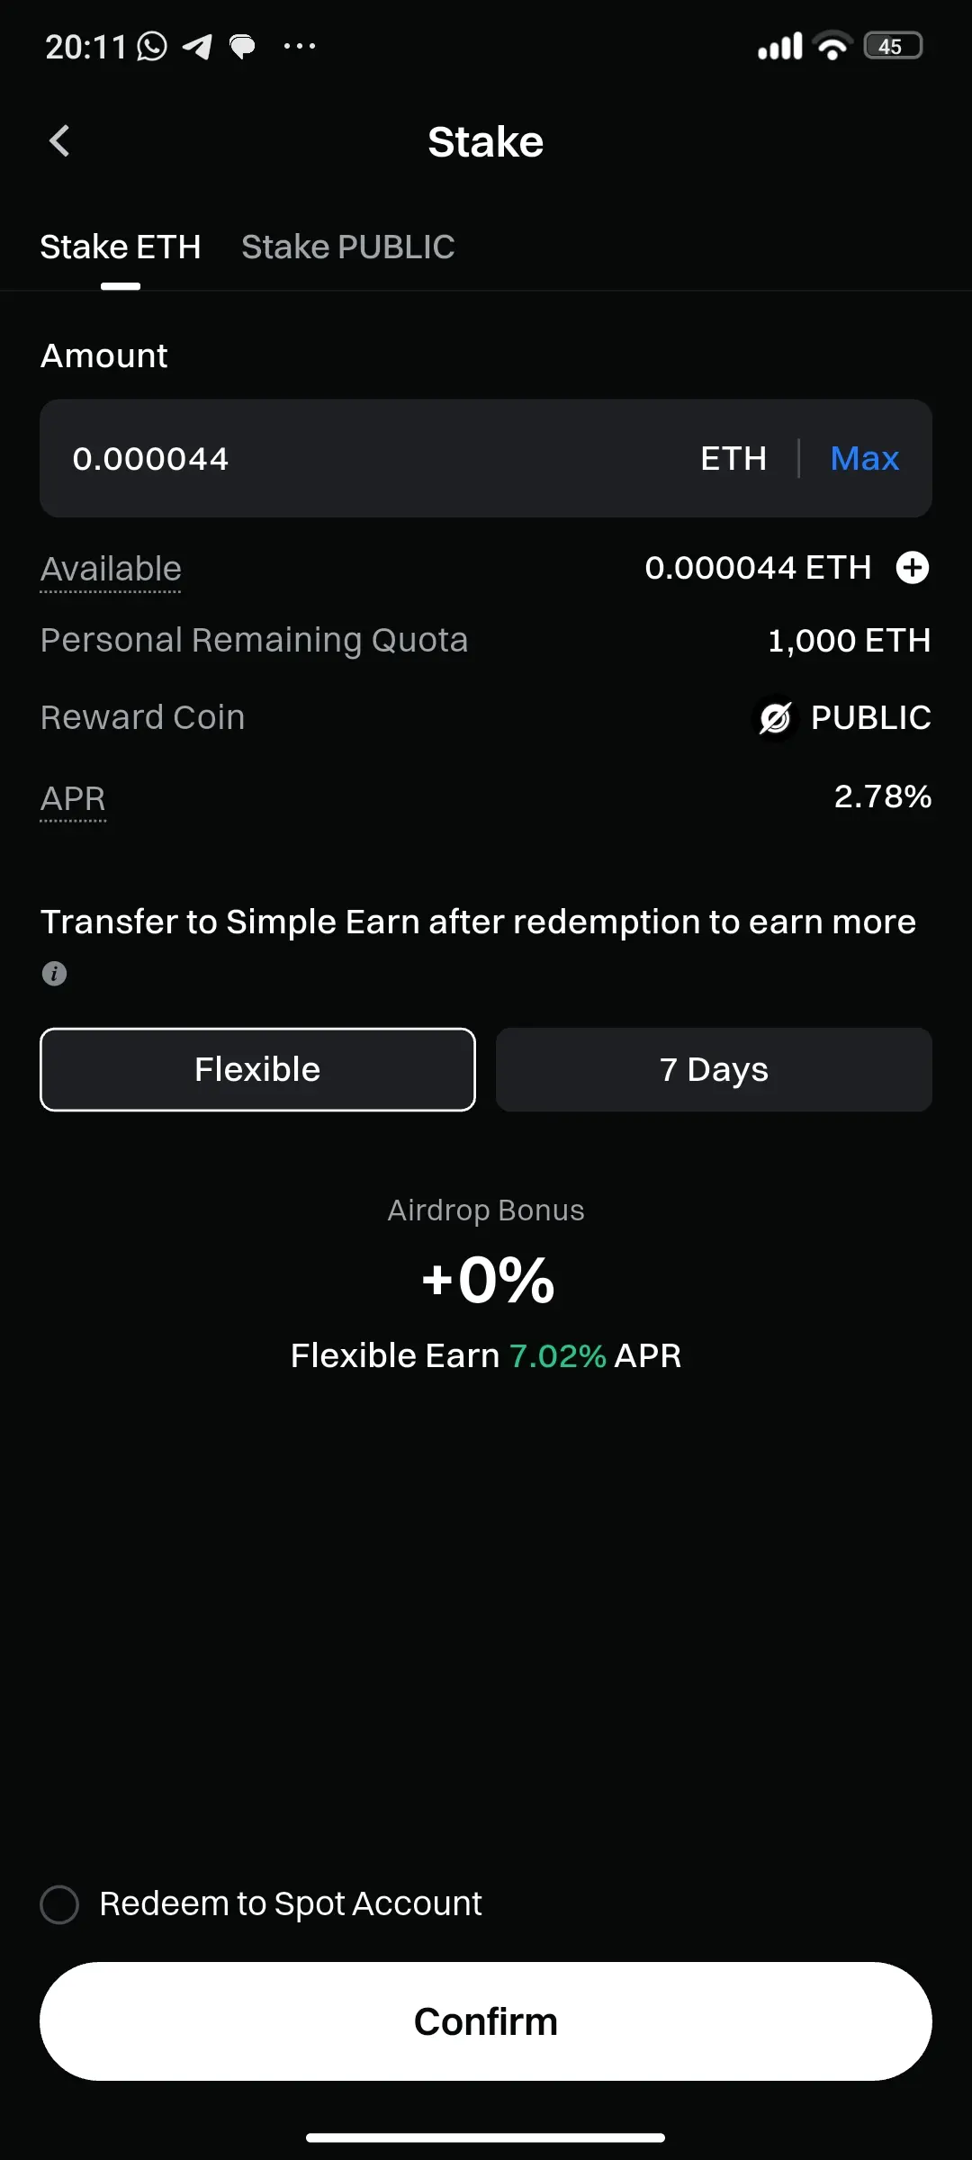Focus the ETH amount input field
Screen dimensions: 972x2160
tap(360, 458)
